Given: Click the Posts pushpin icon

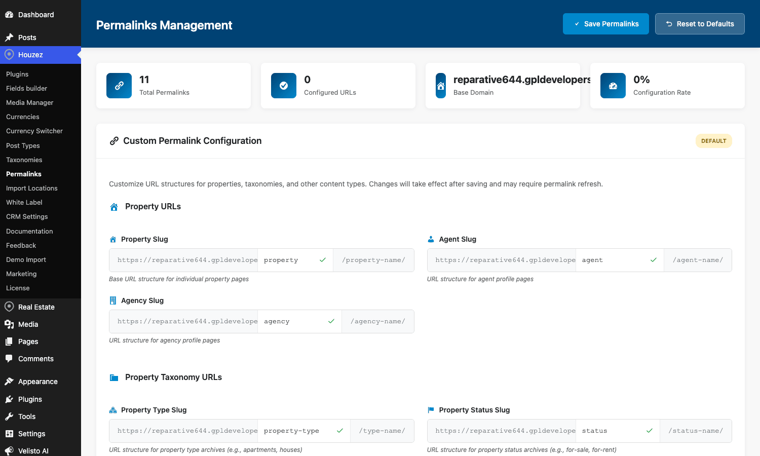Looking at the screenshot, I should point(9,37).
